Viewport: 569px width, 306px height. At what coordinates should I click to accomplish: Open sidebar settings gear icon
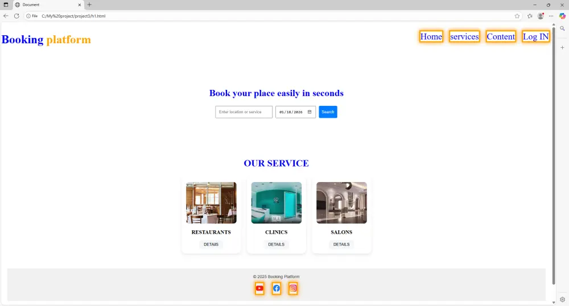coord(562,300)
